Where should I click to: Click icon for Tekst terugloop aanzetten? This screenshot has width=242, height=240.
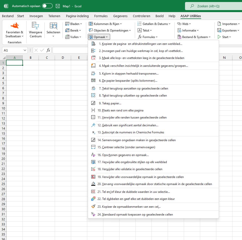tap(93, 88)
